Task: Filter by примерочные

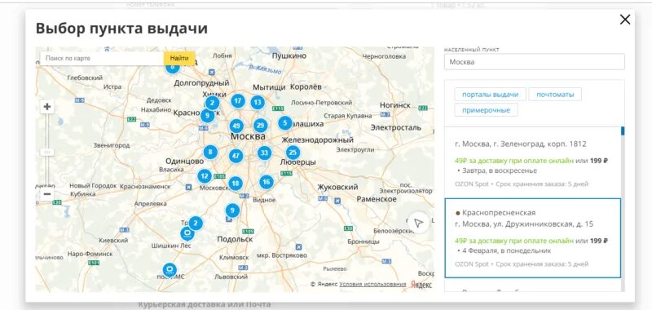Action: tap(486, 110)
